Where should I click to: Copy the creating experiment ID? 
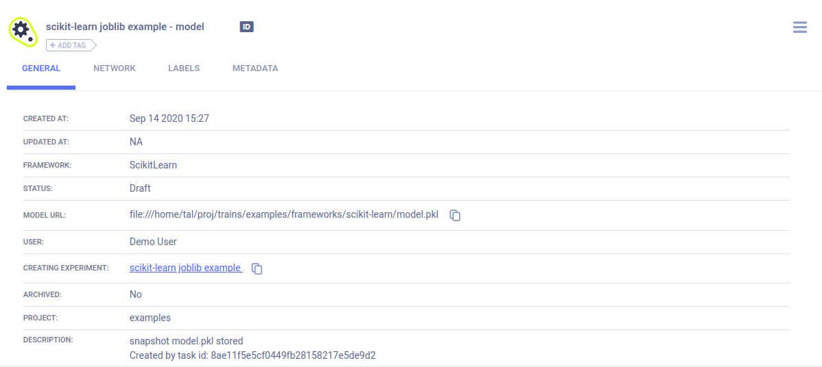[x=257, y=268]
